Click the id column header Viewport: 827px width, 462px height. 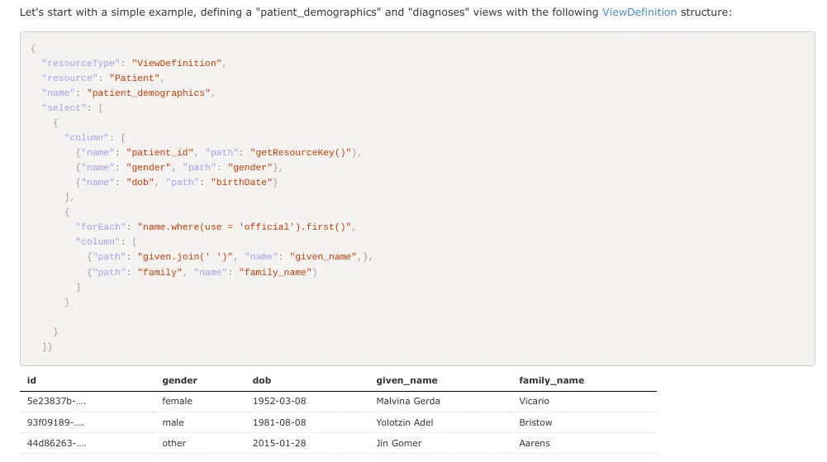pos(31,380)
